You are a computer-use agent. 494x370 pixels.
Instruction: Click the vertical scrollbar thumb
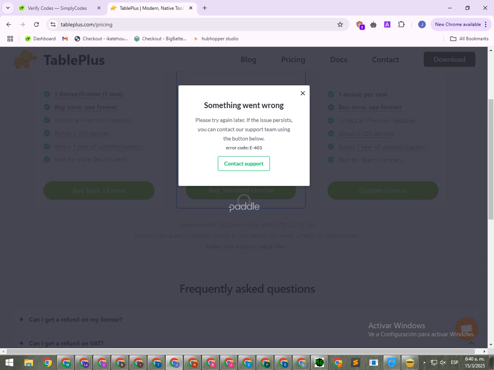coord(491,159)
